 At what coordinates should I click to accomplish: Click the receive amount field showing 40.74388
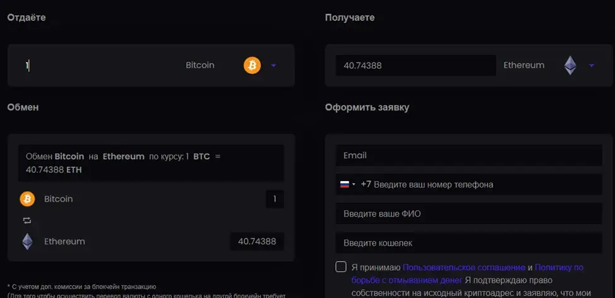click(415, 66)
